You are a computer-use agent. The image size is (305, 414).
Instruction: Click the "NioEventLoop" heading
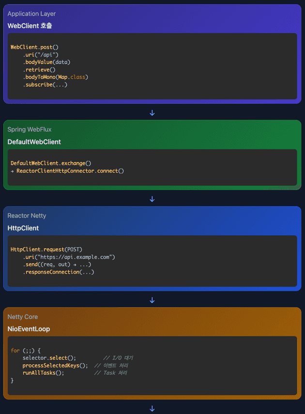click(x=29, y=329)
